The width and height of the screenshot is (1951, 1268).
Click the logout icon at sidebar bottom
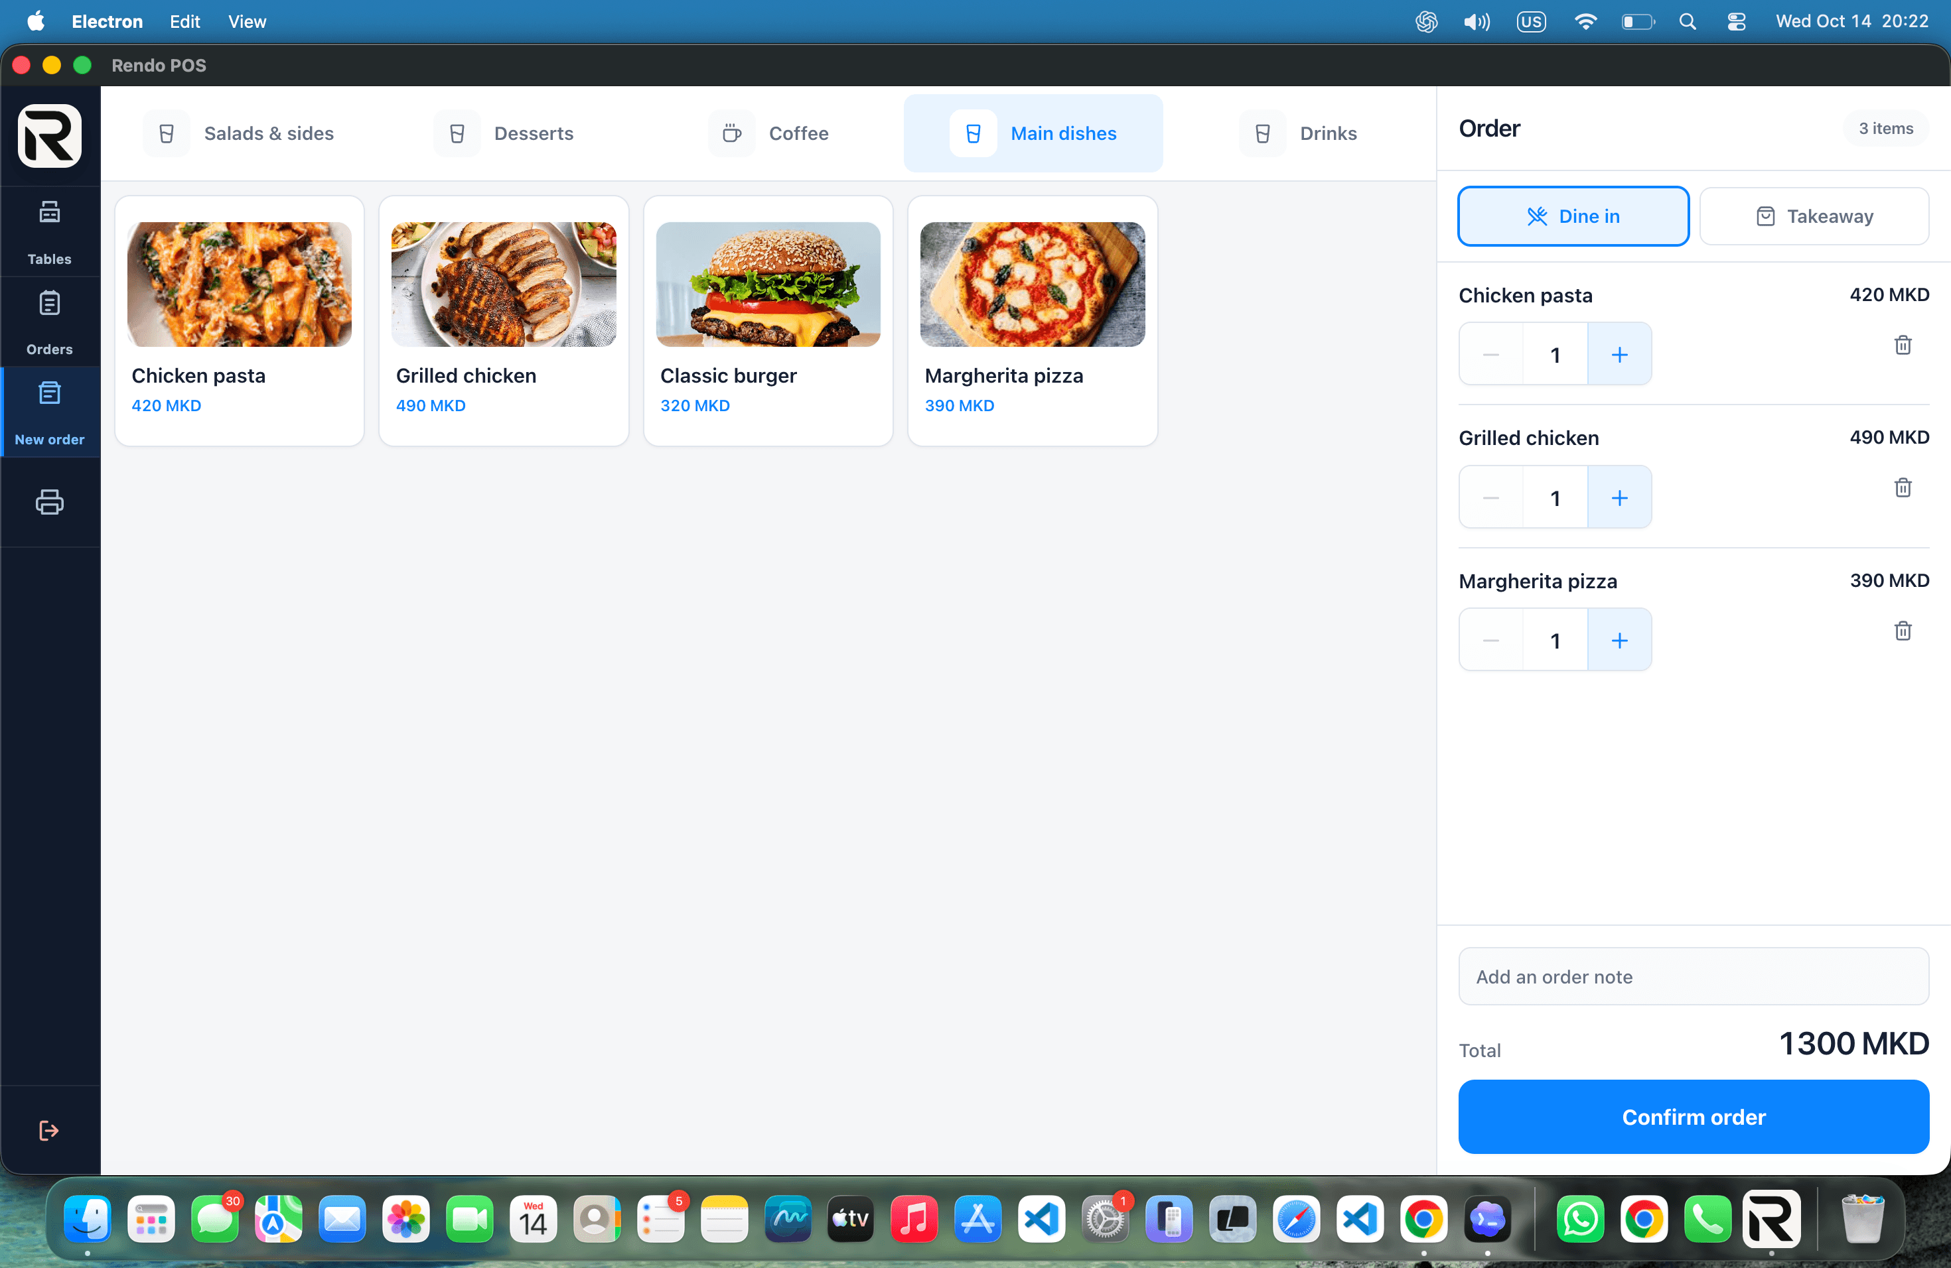49,1130
